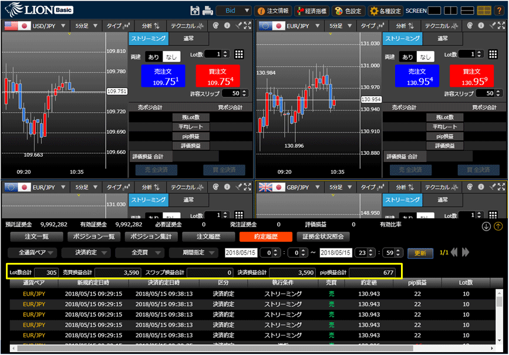The height and width of the screenshot is (355, 509).
Task: Click the printer icon in the header
Action: click(x=208, y=11)
